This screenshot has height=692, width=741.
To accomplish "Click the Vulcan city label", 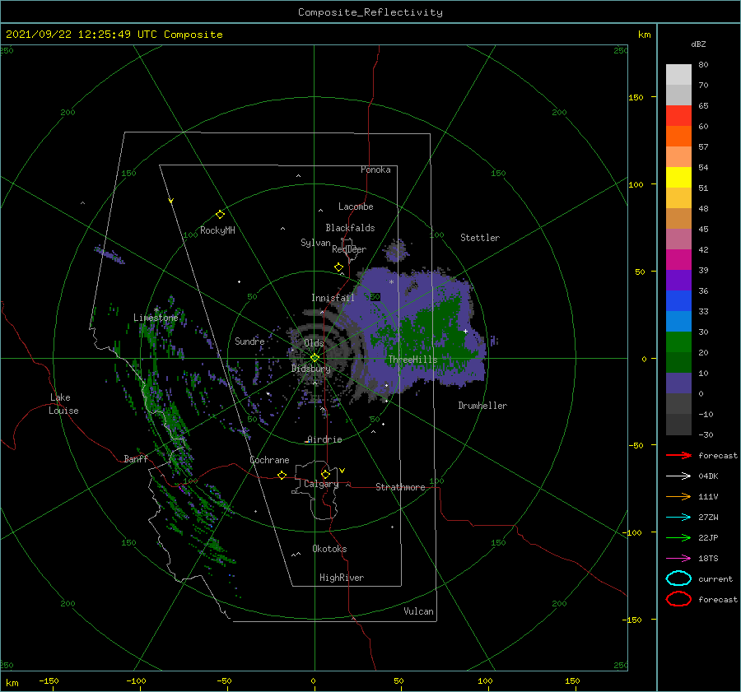I will coord(419,611).
